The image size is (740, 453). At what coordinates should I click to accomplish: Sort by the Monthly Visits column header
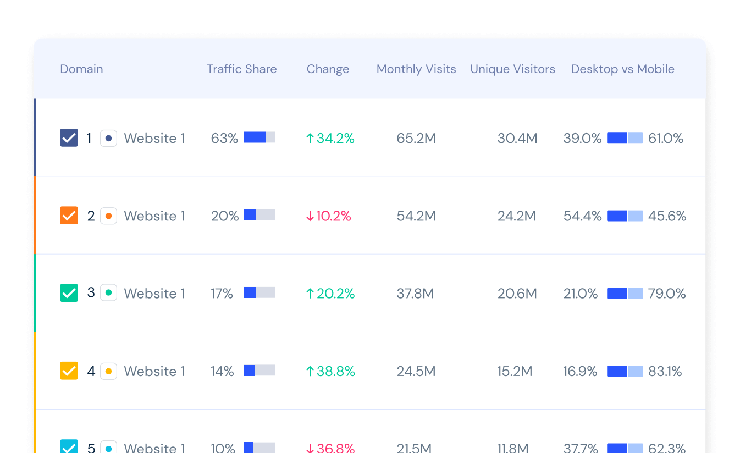tap(416, 69)
